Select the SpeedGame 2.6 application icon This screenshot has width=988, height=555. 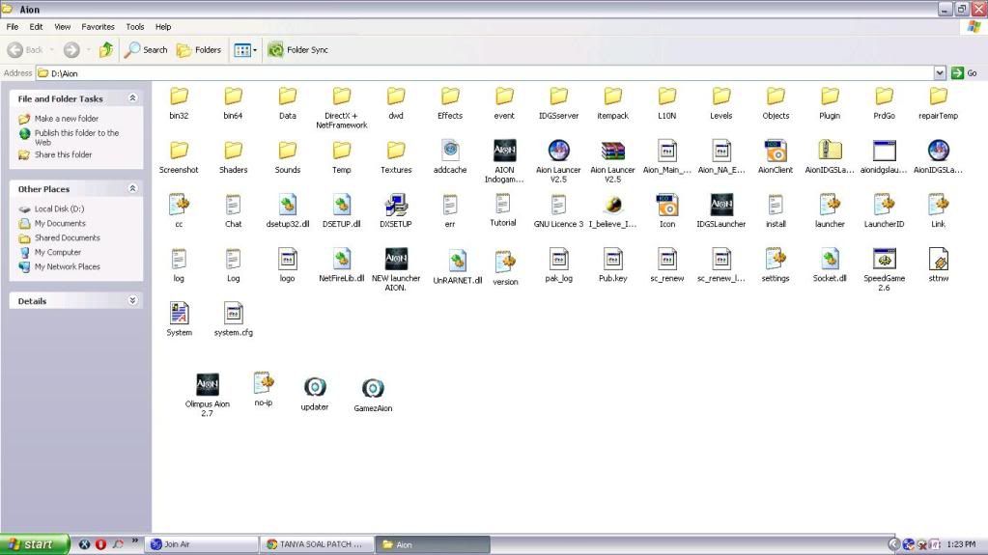[x=884, y=260]
